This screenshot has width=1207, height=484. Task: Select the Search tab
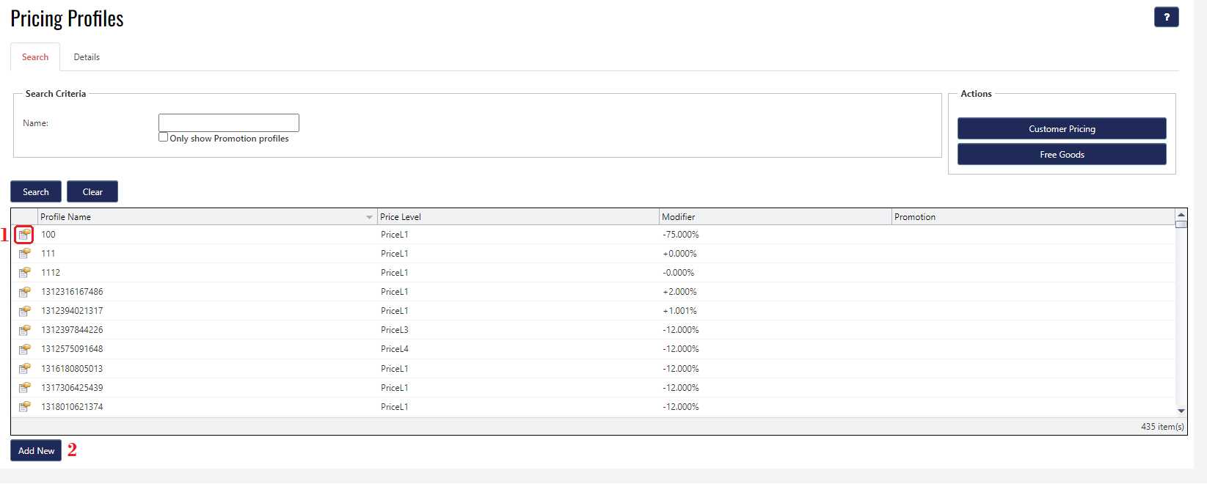[35, 57]
